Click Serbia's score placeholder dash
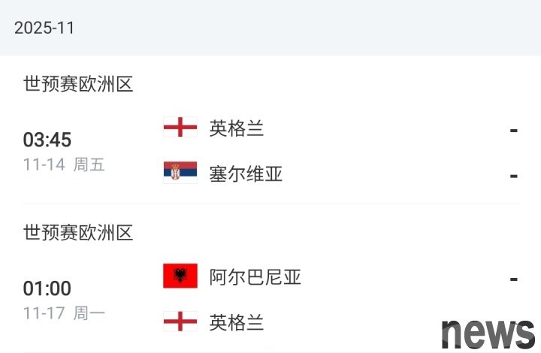This screenshot has width=541, height=353. tap(514, 176)
